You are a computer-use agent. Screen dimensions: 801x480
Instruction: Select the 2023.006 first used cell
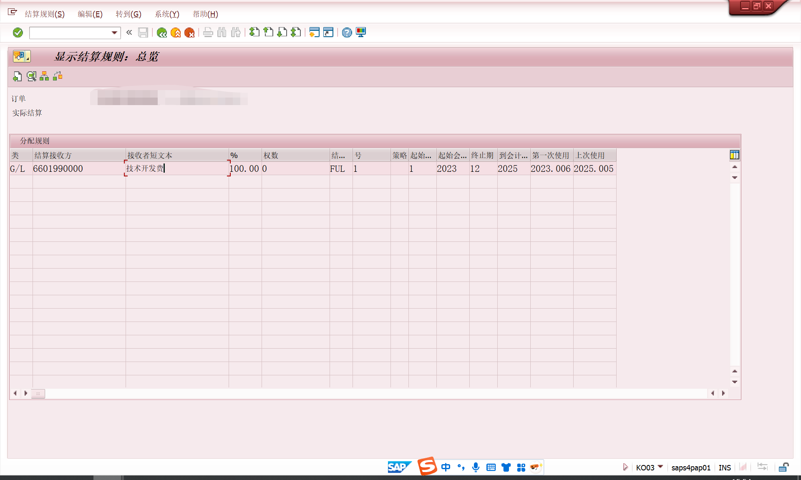[x=552, y=168]
